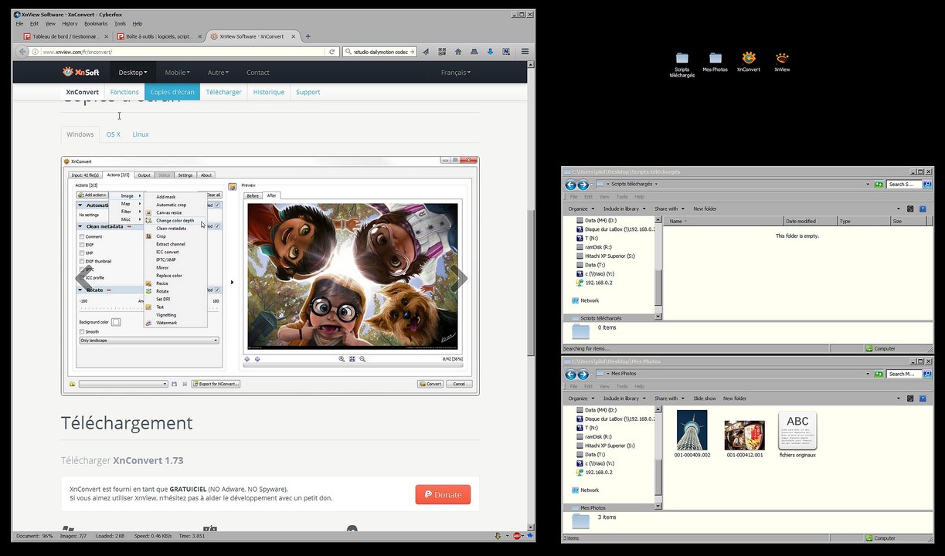The width and height of the screenshot is (945, 556).
Task: Open the Français language dropdown
Action: pos(455,73)
